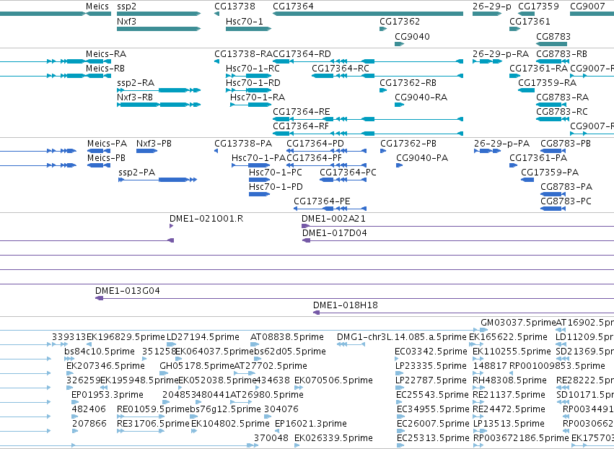Select the DME1-021O01.R clone feature
Viewport: 614px width, 449px height.
(x=171, y=226)
